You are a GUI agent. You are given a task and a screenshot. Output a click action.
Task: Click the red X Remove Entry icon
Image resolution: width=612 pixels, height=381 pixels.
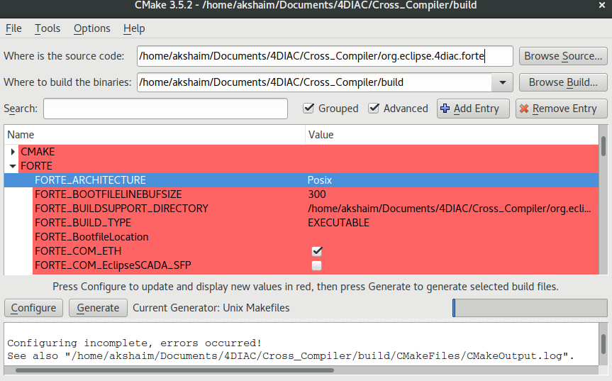tap(524, 109)
